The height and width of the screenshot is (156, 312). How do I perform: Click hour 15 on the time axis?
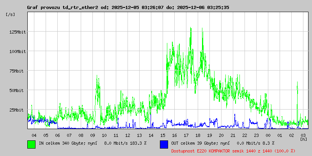pos(163,135)
